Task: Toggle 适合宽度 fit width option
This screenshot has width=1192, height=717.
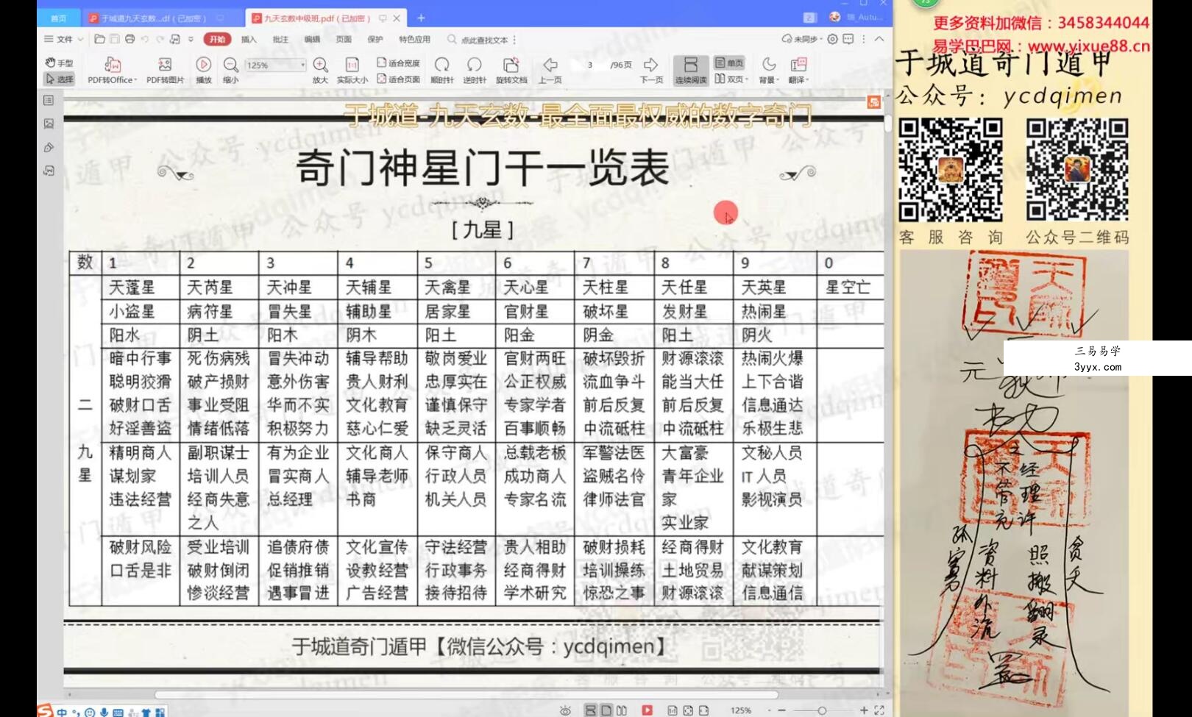Action: point(398,63)
